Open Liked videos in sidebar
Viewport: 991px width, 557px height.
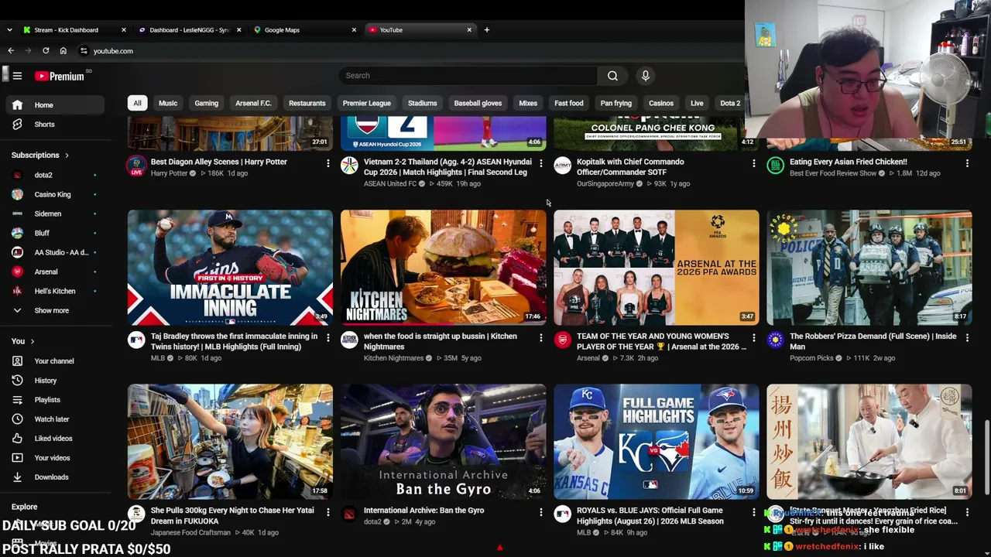54,439
